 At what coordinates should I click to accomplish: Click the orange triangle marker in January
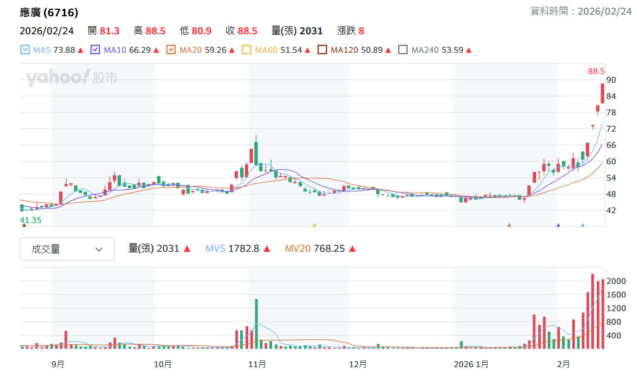(509, 225)
